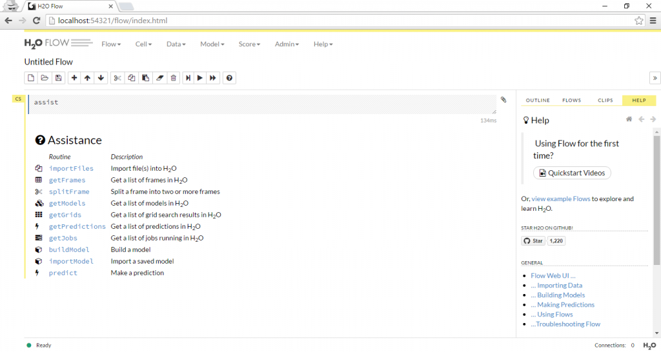Click the getModels routine link
Viewport: 661px width, 352px height.
67,203
